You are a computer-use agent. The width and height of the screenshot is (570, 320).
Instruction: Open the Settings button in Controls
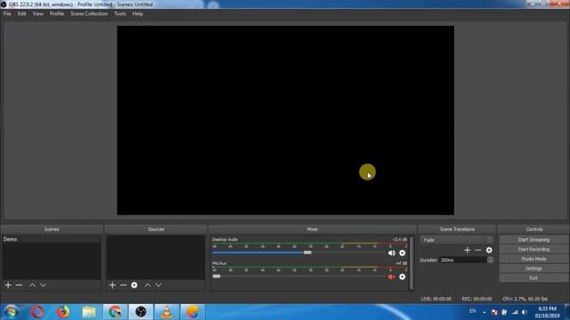[x=533, y=268]
